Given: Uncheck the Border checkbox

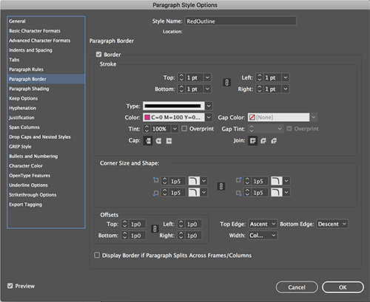Looking at the screenshot, I should (98, 55).
